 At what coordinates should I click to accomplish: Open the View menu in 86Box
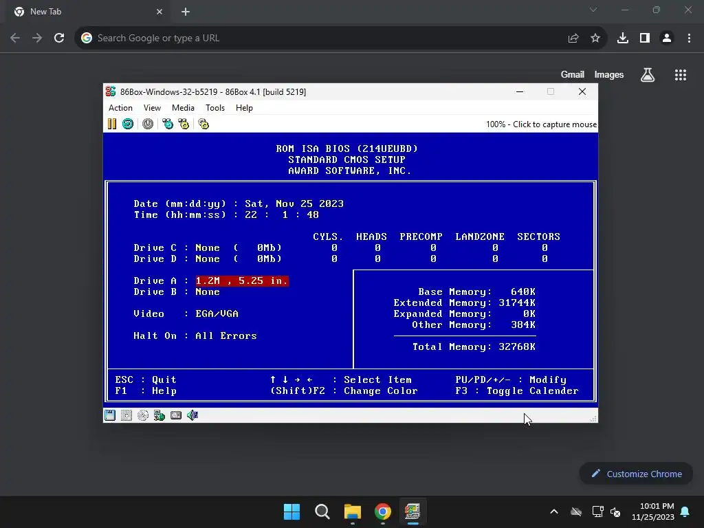152,108
